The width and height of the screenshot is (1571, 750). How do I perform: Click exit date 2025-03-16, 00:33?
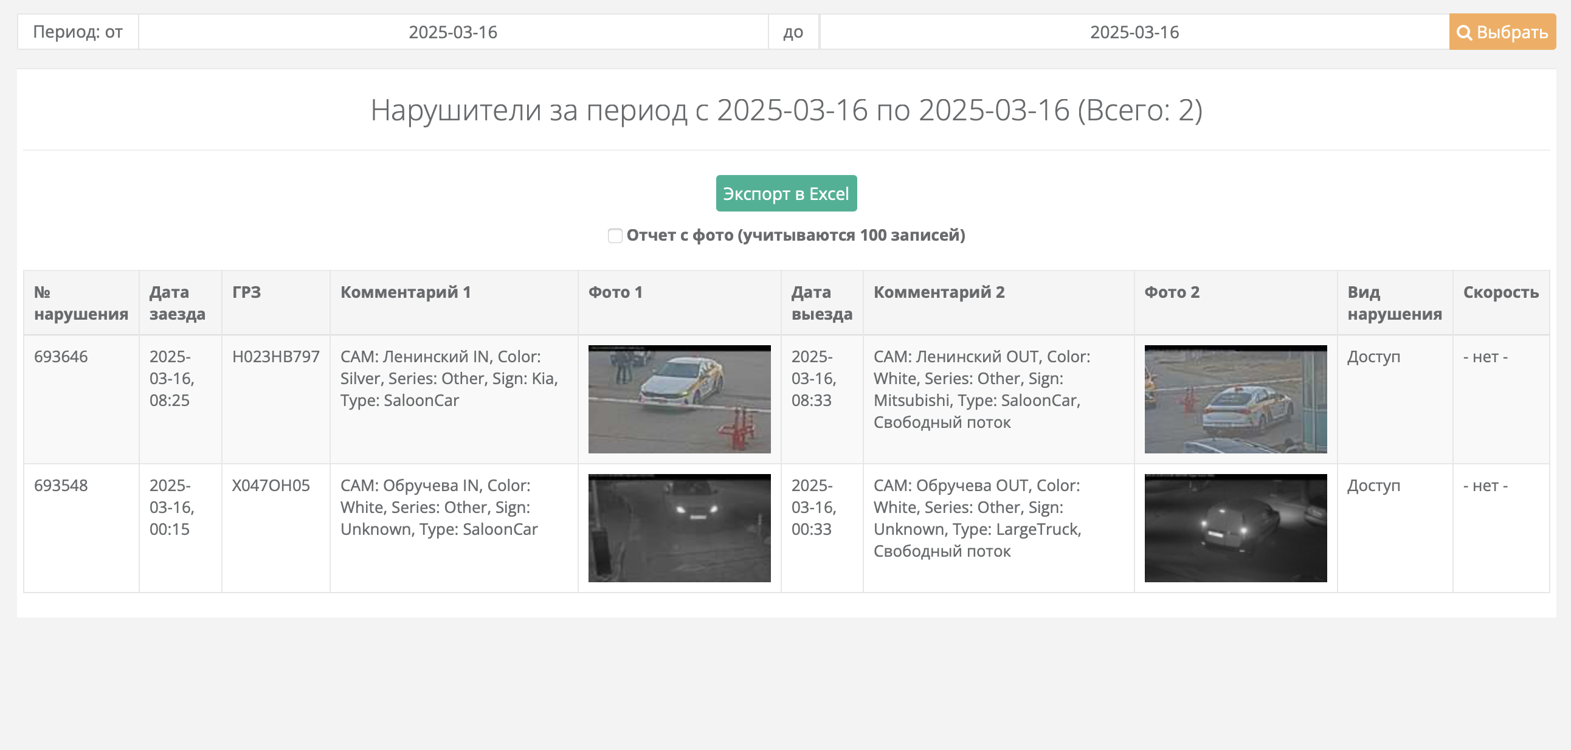point(813,507)
